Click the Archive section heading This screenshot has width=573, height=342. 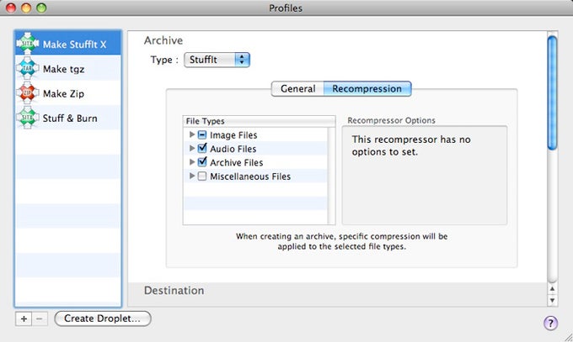point(163,40)
